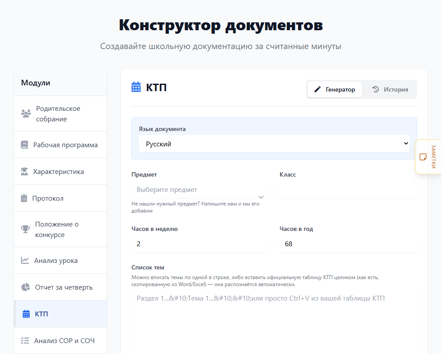Open the Анализ СОР и СОЧ module
Image resolution: width=442 pixels, height=354 pixels.
[x=60, y=340]
